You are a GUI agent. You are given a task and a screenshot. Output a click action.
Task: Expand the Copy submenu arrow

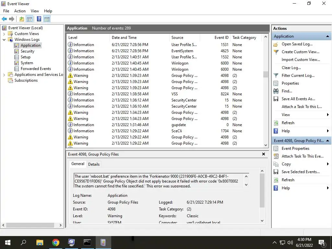coord(328,164)
